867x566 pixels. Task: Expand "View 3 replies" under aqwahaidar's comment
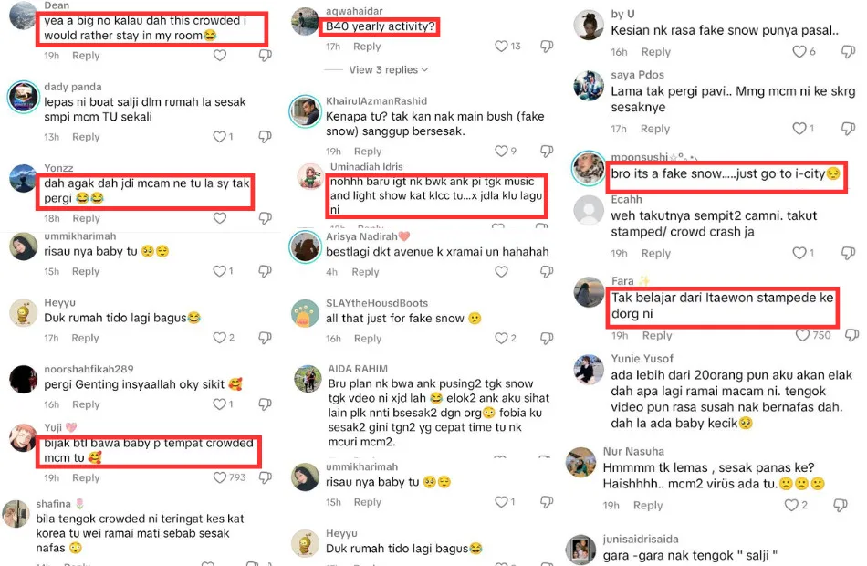click(388, 70)
